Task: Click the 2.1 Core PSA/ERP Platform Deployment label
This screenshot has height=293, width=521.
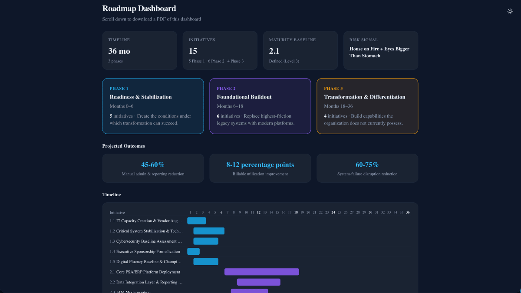Action: click(145, 272)
